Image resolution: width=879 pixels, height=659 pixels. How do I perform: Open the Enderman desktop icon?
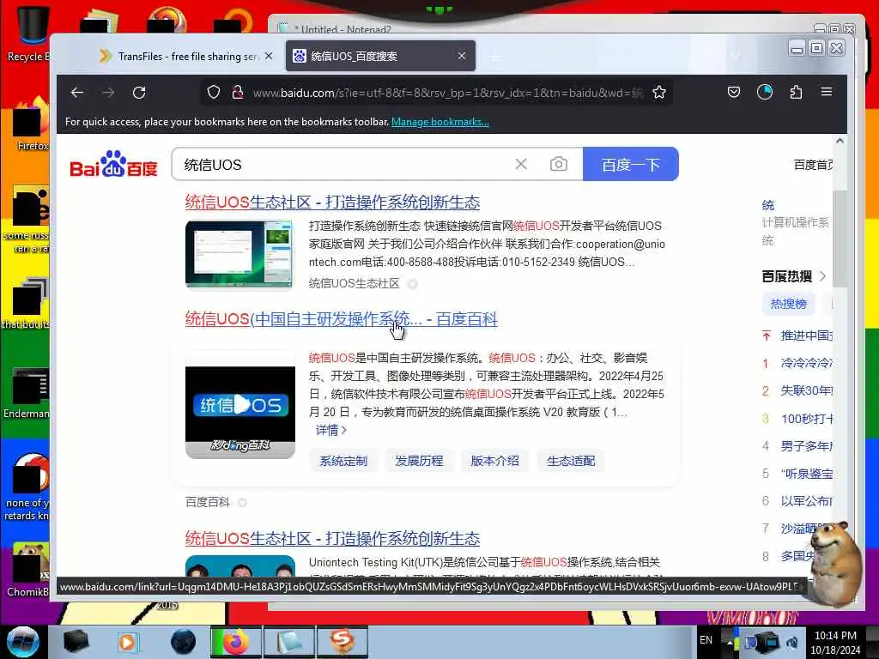[27, 392]
